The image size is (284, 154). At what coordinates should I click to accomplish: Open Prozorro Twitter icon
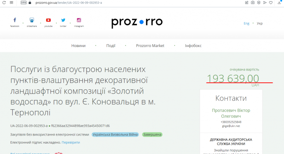tap(63, 20)
